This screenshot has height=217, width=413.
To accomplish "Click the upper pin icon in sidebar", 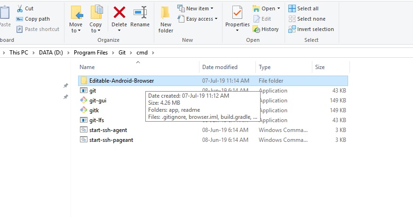I will click(65, 85).
